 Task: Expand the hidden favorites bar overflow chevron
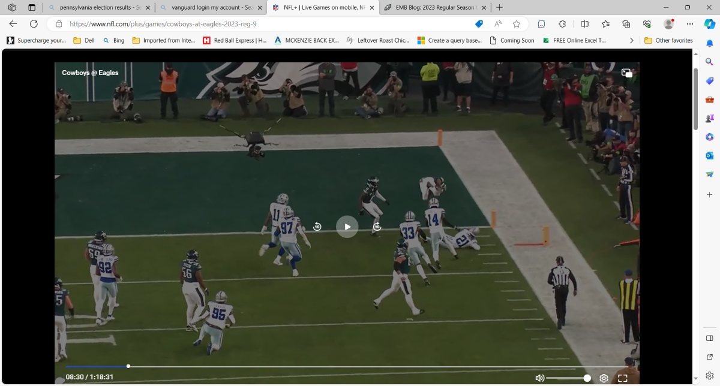click(x=631, y=41)
